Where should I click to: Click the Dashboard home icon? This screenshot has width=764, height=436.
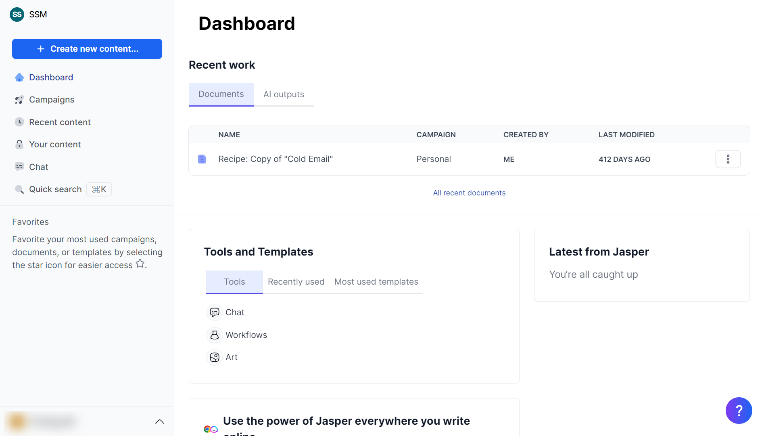pos(19,77)
